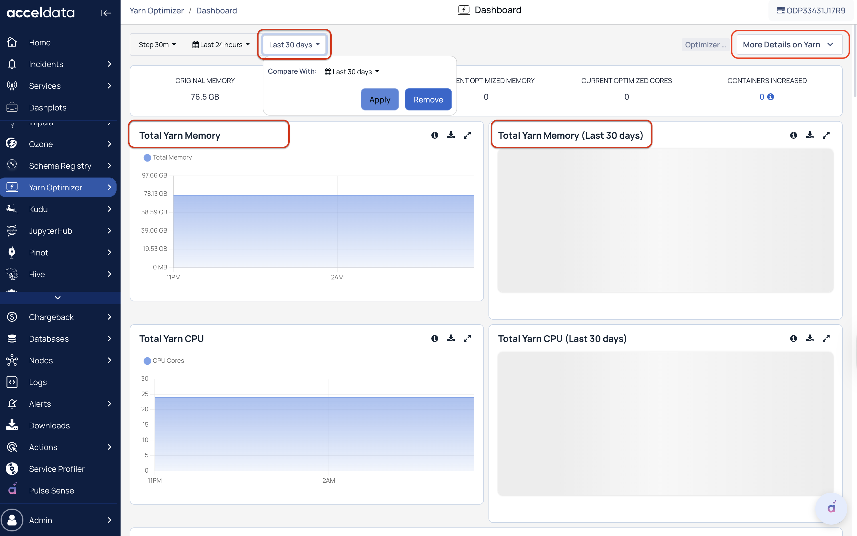Expand the services list with down chevron
Screen dimensions: 857x536
tap(58, 298)
